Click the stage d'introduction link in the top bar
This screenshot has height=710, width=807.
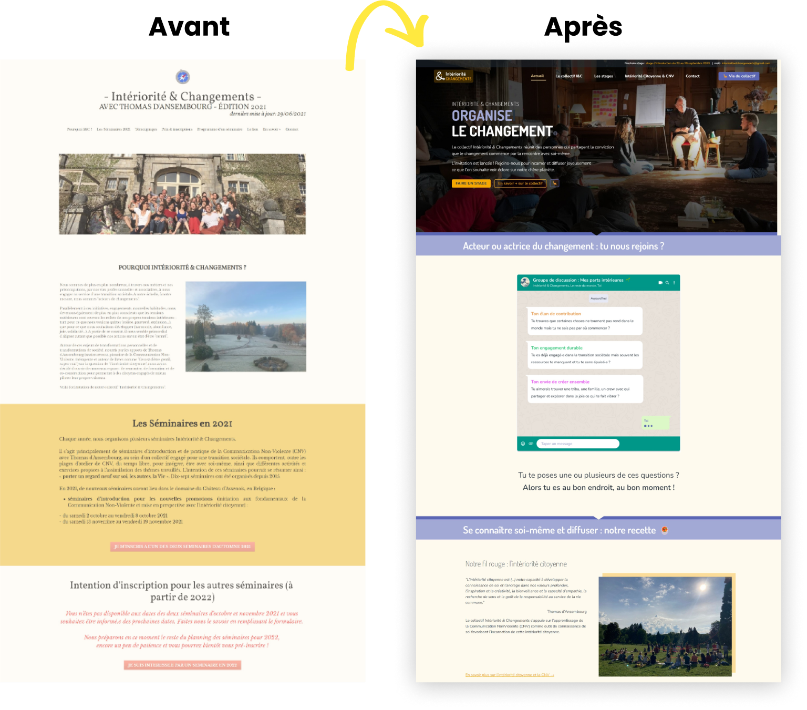pyautogui.click(x=678, y=63)
